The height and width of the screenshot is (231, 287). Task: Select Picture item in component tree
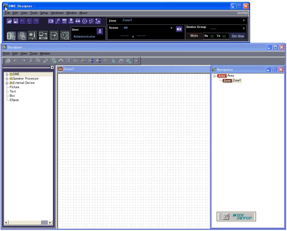pos(14,87)
